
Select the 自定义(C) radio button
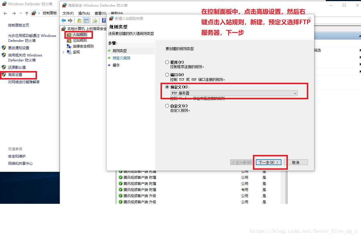[167, 106]
